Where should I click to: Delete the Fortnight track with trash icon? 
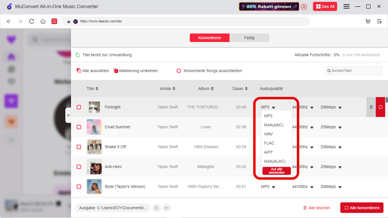tap(371, 107)
